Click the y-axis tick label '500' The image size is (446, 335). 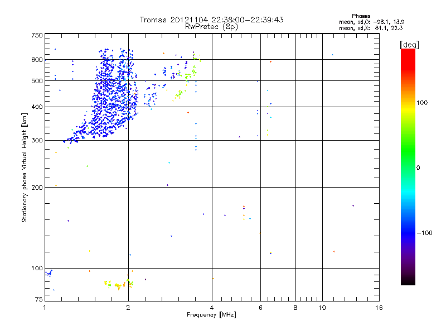click(37, 81)
